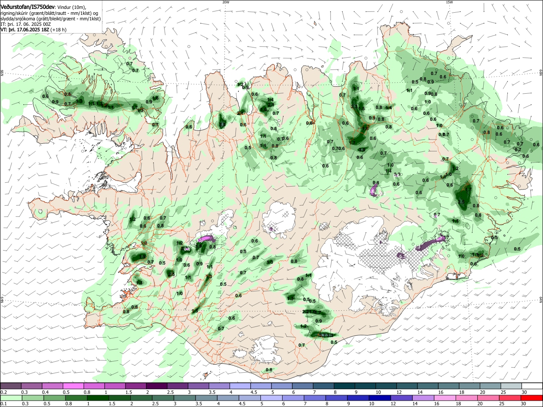Pick the 1–1.5 magenta snow scale swatch
The width and height of the screenshot is (543, 407).
pyautogui.click(x=115, y=386)
